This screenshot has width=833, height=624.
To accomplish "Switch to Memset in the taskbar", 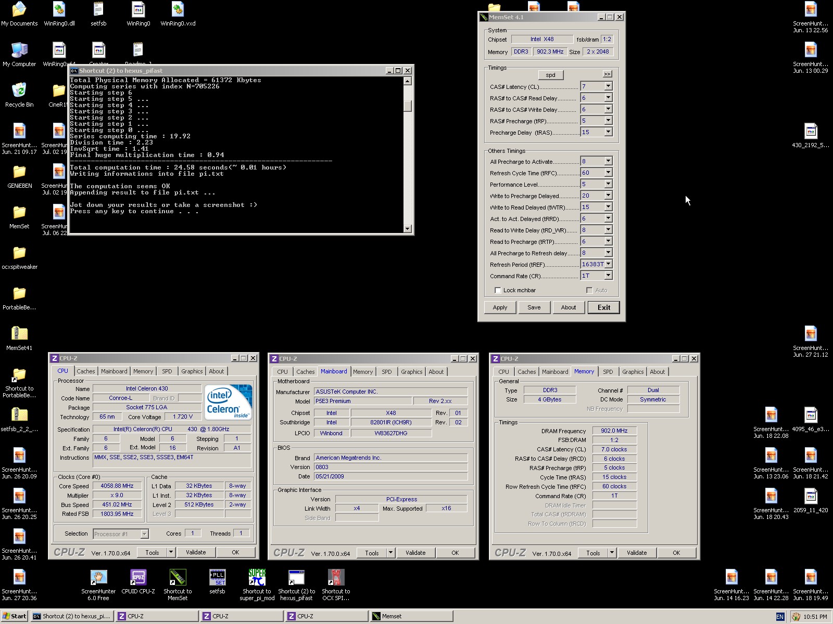I will [x=411, y=616].
